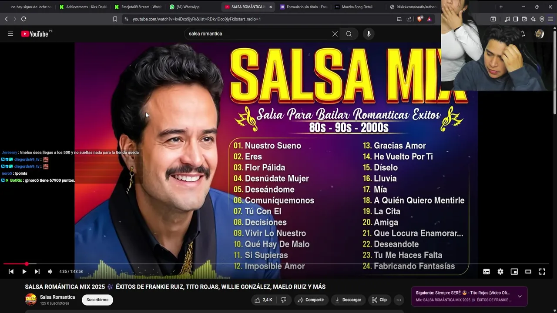Viewport: 557px width, 313px height.
Task: Click the video title text
Action: click(175, 287)
